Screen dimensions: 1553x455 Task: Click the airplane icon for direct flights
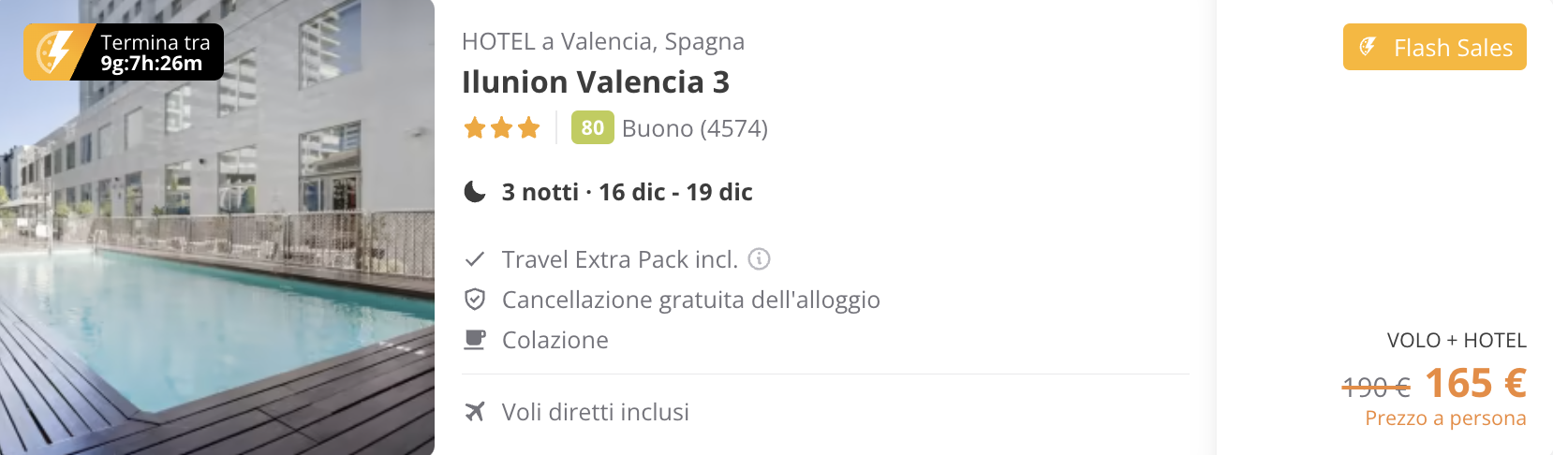tap(475, 411)
